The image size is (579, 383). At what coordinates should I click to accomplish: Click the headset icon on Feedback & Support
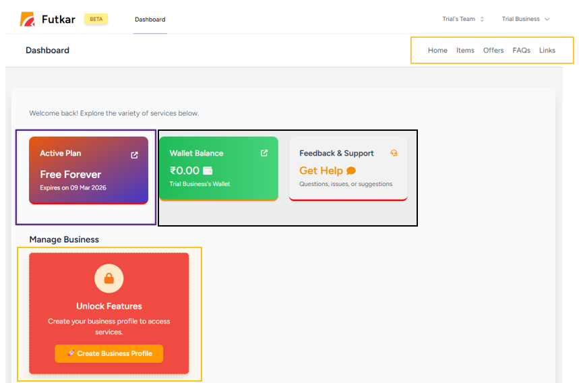(x=394, y=153)
